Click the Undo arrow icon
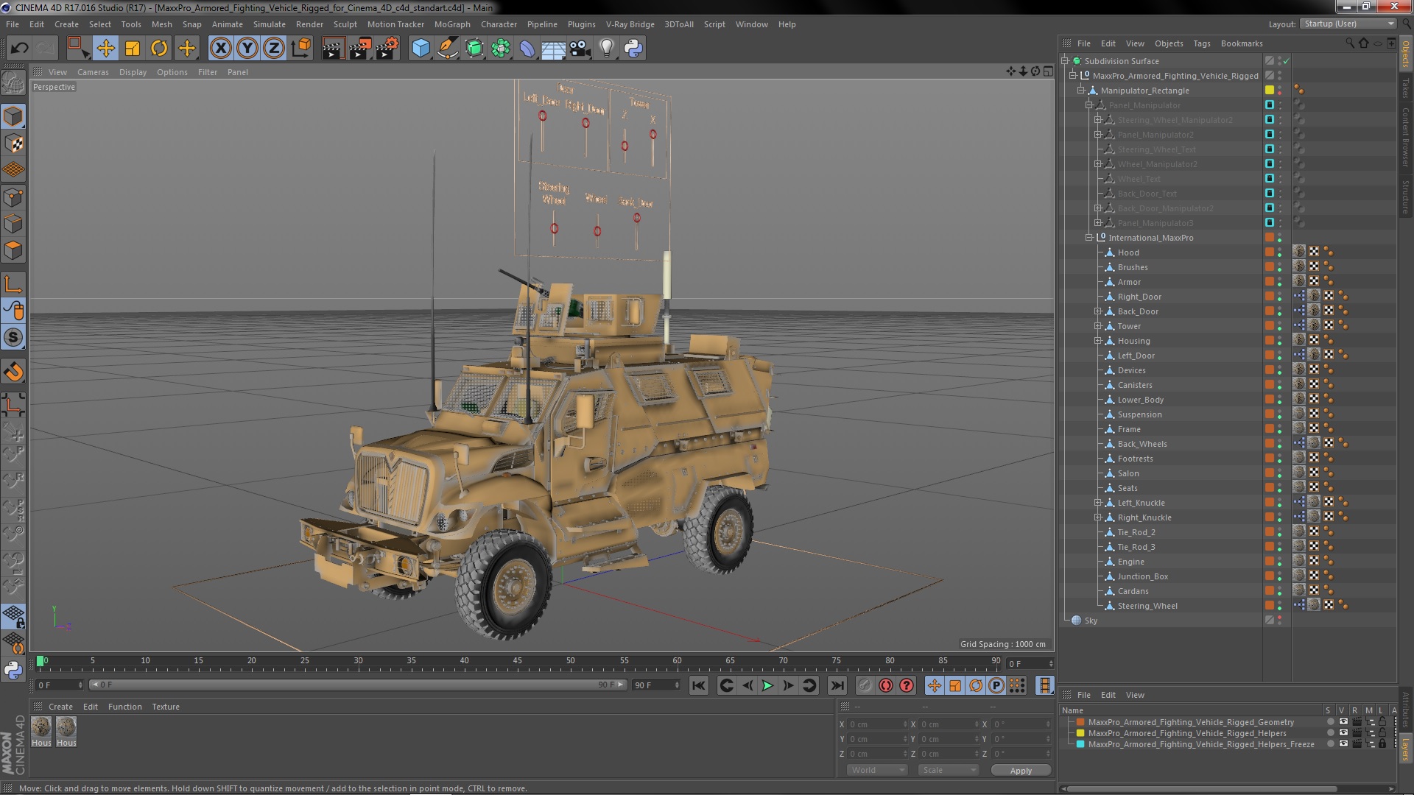 tap(19, 49)
